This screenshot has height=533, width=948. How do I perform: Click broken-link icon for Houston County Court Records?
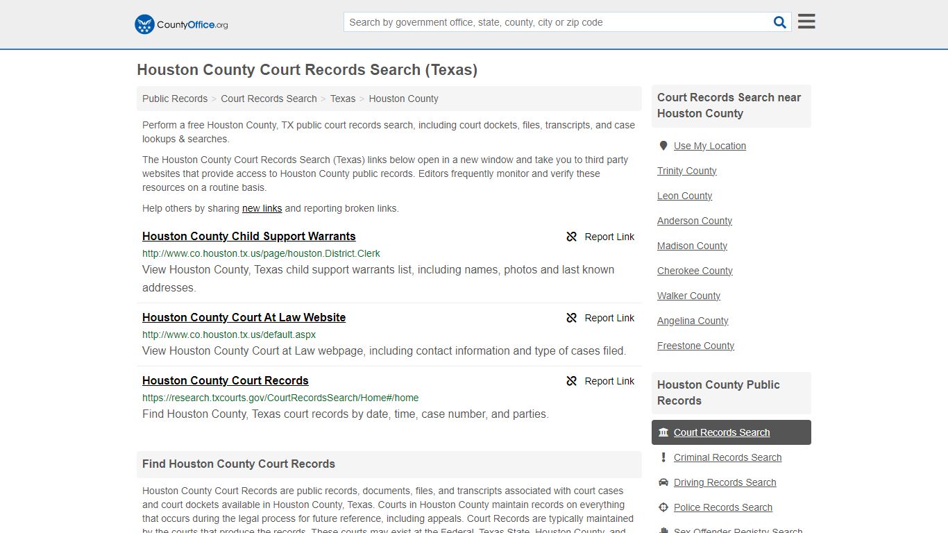click(572, 381)
